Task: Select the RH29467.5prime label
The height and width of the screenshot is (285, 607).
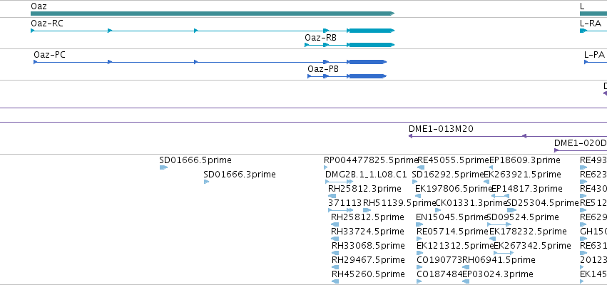Action: [x=368, y=259]
